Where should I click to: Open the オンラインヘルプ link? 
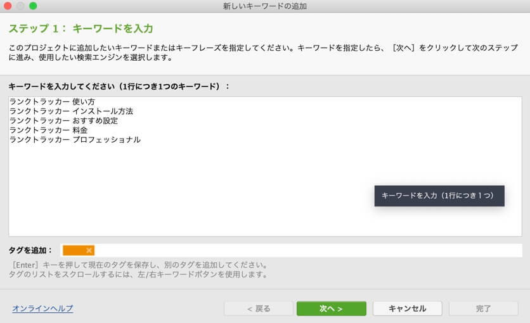pyautogui.click(x=42, y=308)
